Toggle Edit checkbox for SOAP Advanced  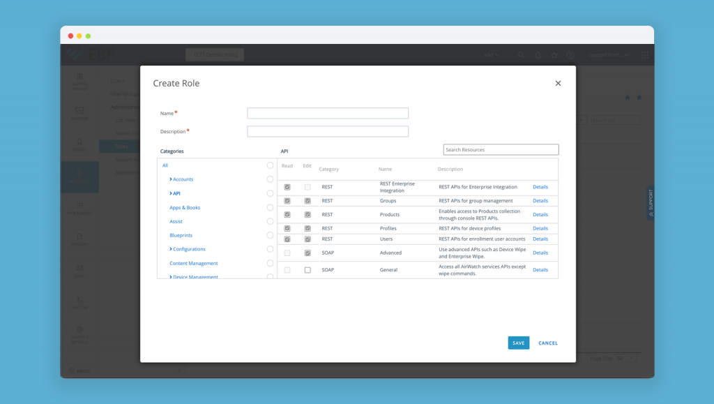coord(307,253)
